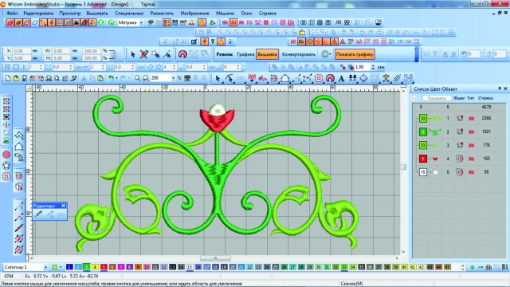Step the stitch spacing spinner showing 4
Screen dimensions: 510x287
174,67
